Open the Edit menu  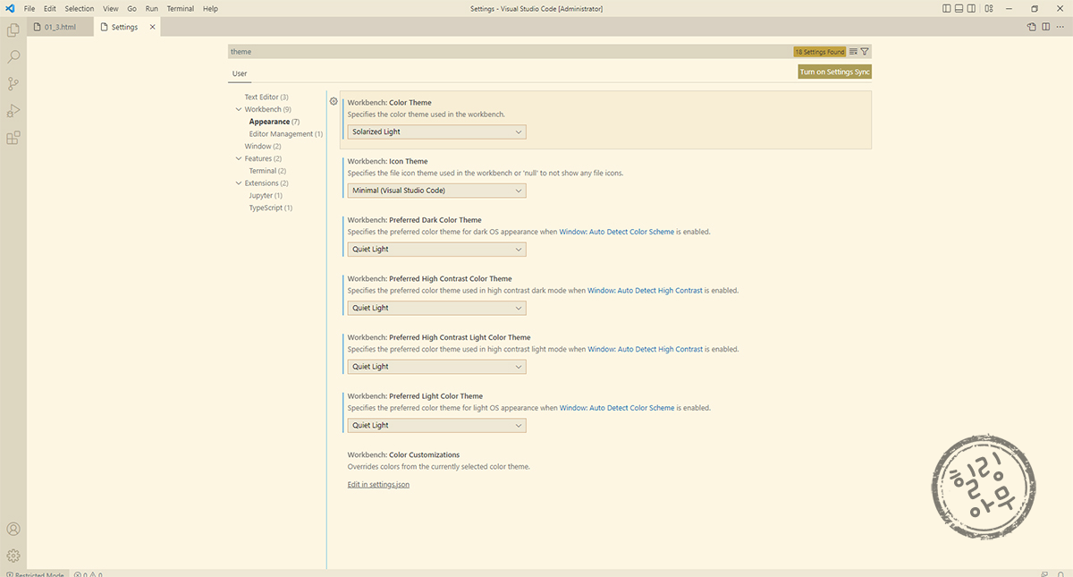[x=50, y=8]
